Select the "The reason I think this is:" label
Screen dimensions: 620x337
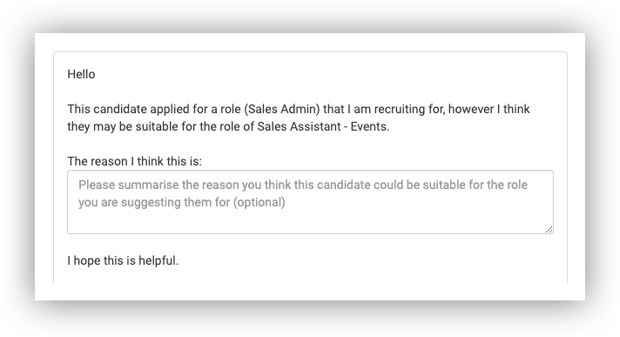[x=134, y=161]
